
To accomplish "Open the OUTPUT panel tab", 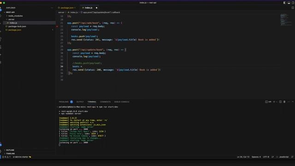I will (80, 102).
